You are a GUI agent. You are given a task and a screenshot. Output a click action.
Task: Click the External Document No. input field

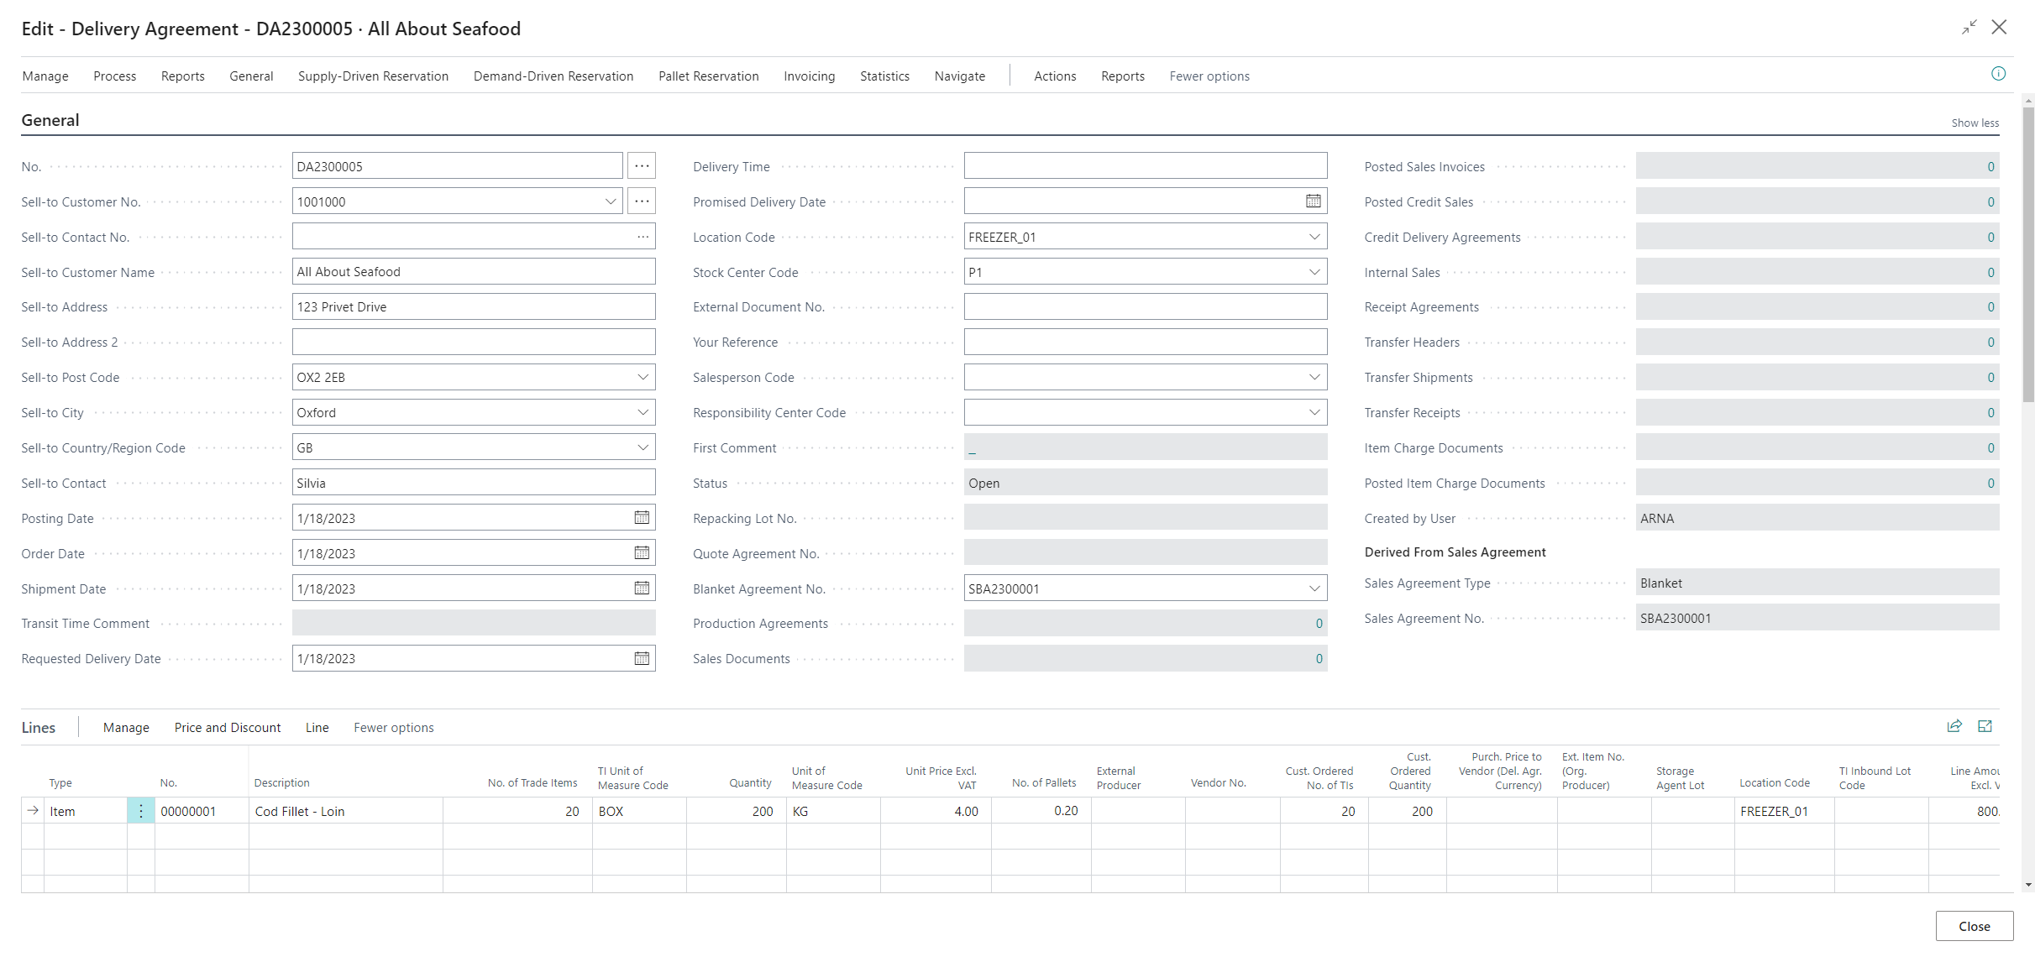pyautogui.click(x=1145, y=307)
